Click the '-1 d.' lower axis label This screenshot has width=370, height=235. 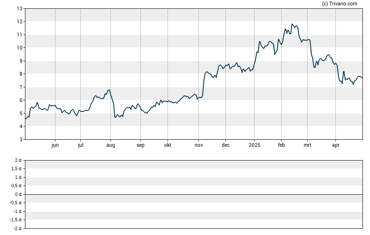coord(18,211)
